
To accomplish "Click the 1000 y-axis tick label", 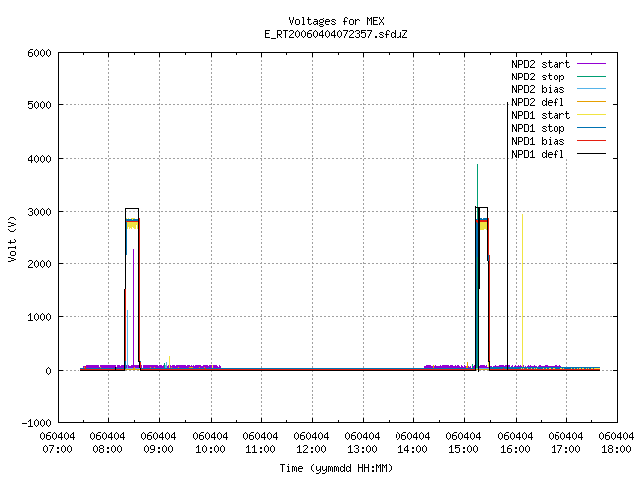I will (x=39, y=317).
